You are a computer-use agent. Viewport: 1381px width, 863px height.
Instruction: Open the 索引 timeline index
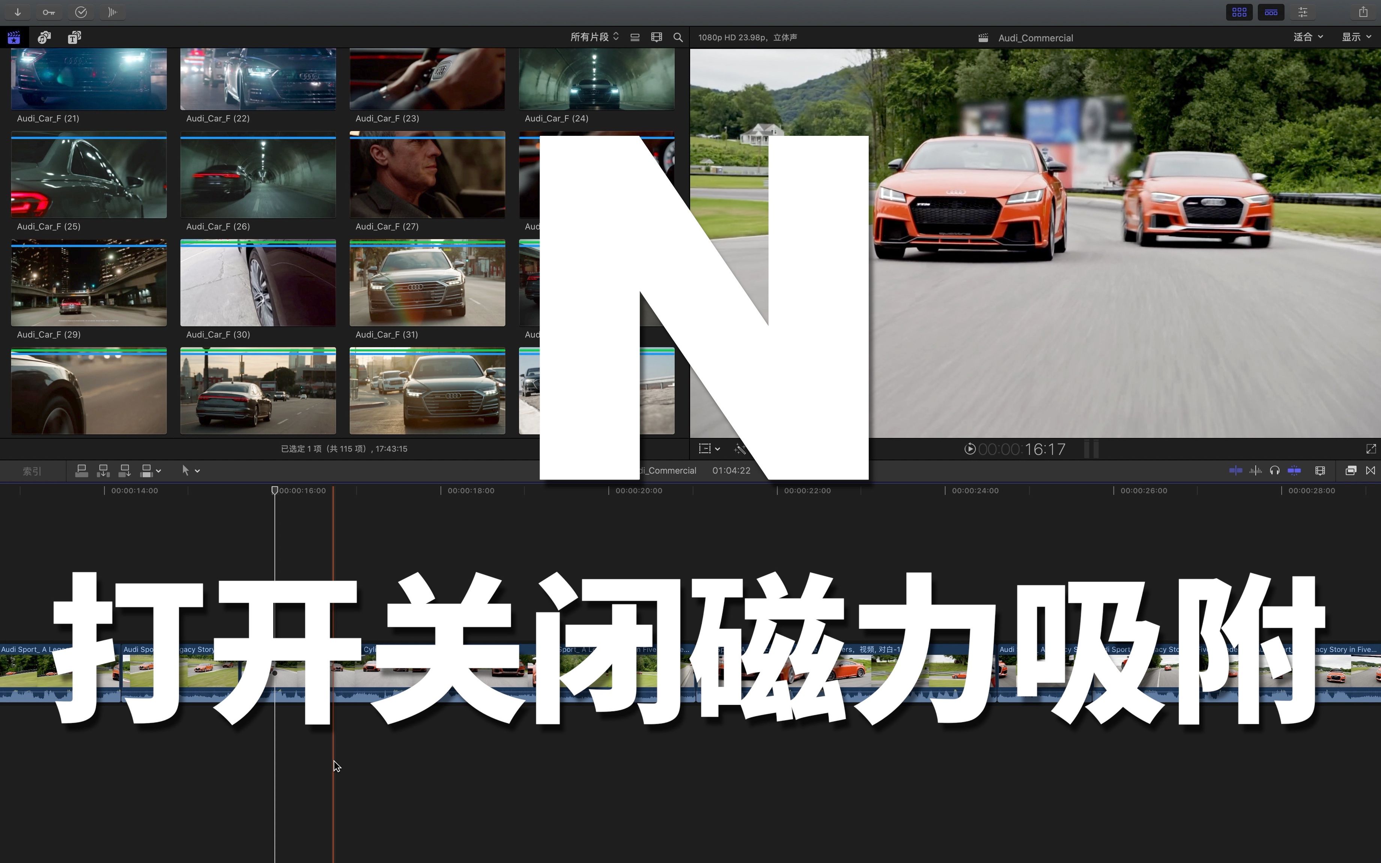[x=32, y=471]
